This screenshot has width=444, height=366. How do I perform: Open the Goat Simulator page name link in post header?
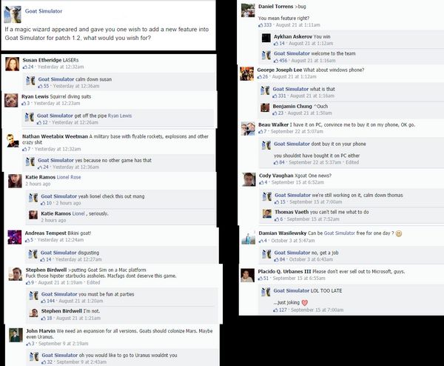coord(44,11)
